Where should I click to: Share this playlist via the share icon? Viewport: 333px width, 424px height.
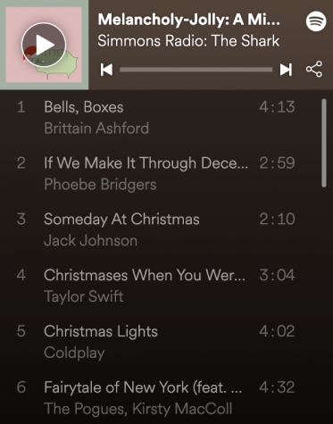[314, 70]
